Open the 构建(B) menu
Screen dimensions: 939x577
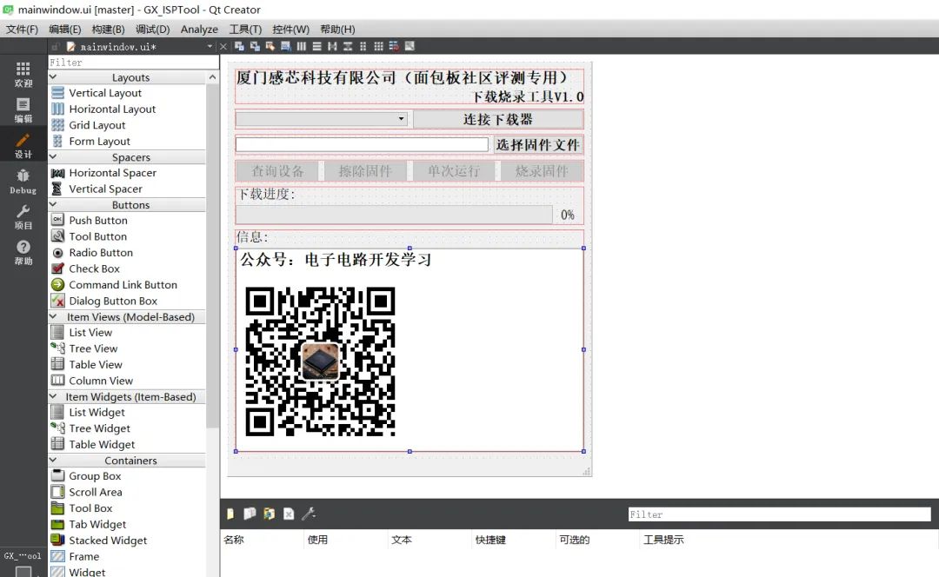click(x=108, y=29)
